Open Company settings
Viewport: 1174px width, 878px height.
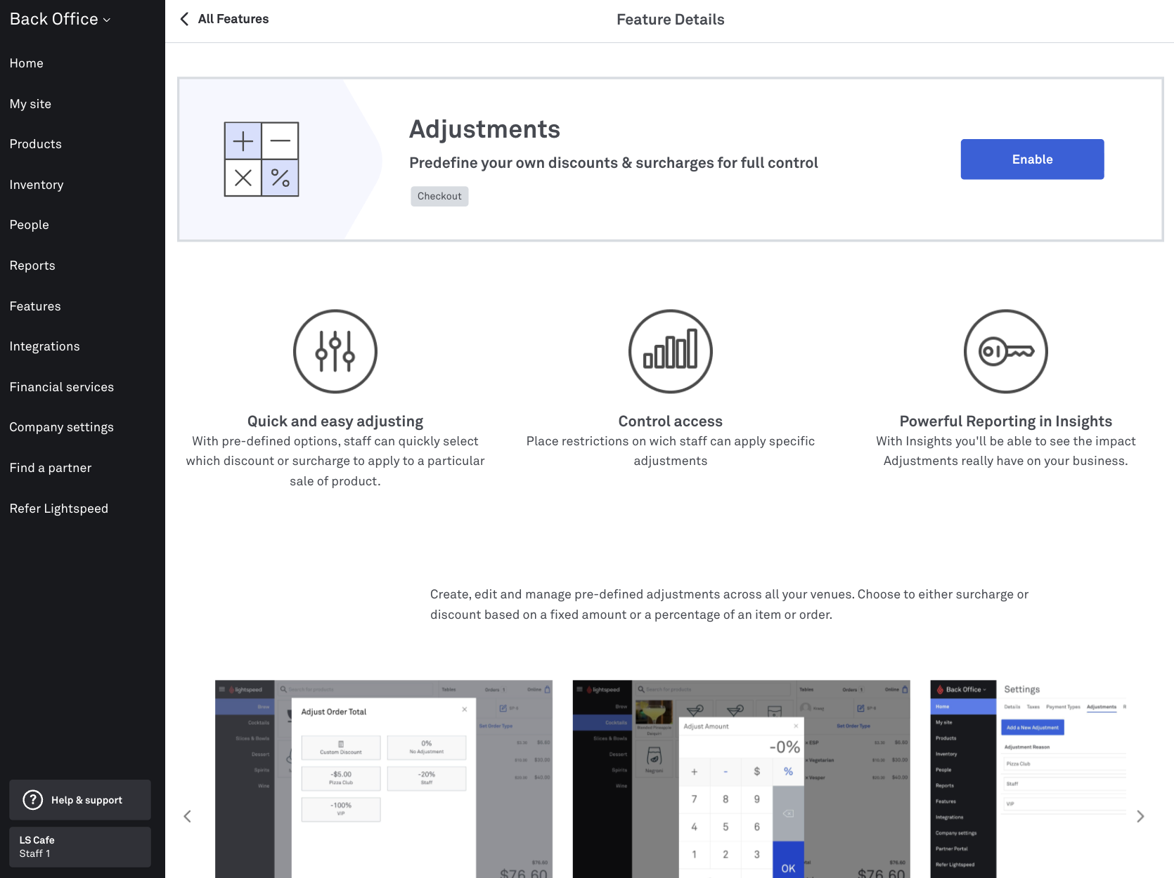tap(62, 427)
